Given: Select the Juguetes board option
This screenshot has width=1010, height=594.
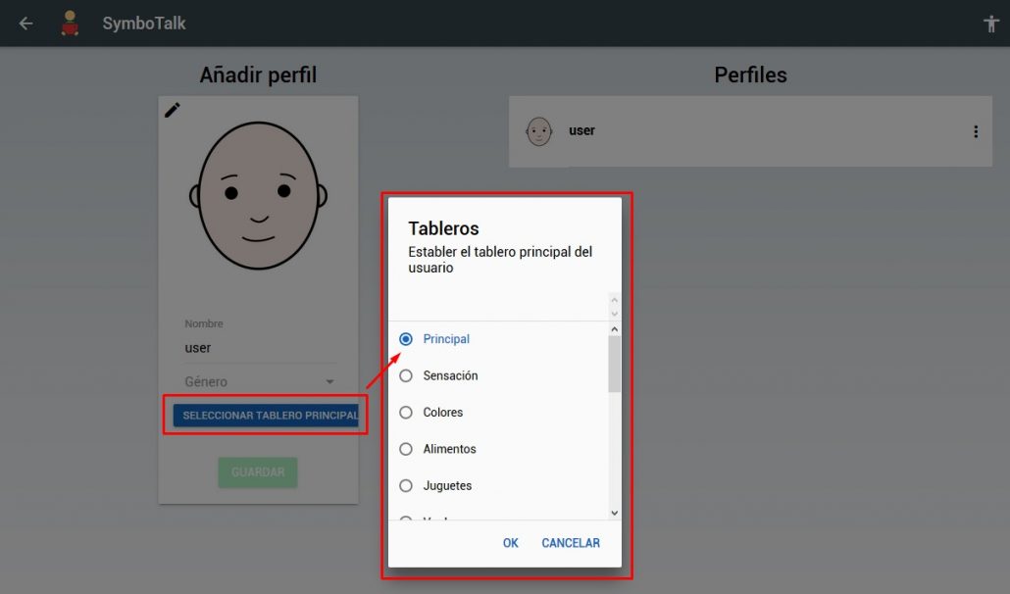Looking at the screenshot, I should (405, 485).
